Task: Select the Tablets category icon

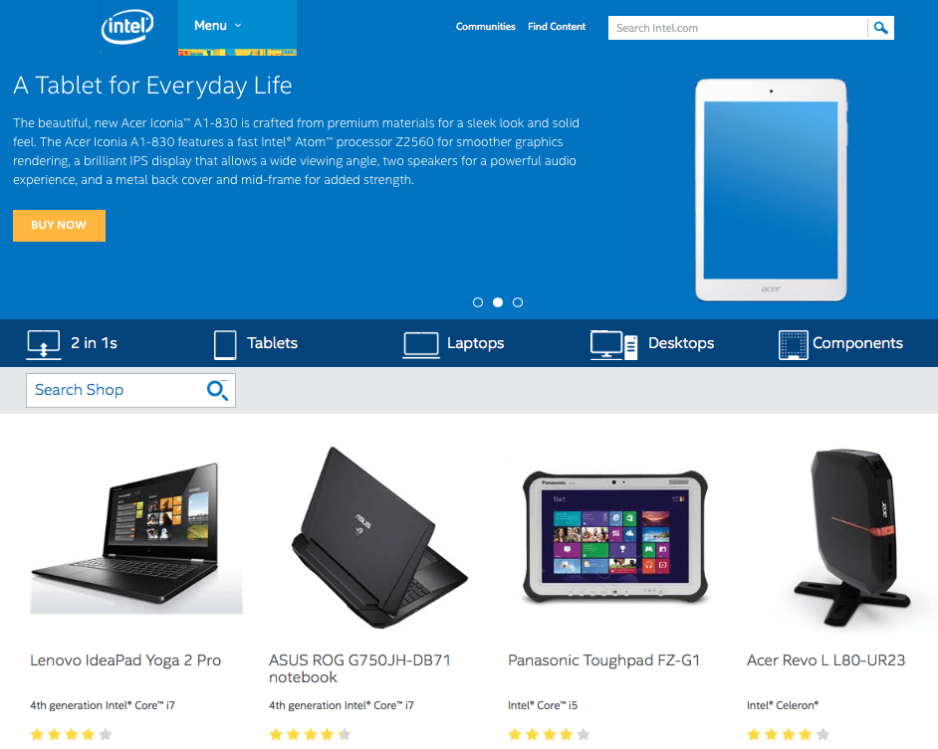Action: 225,345
